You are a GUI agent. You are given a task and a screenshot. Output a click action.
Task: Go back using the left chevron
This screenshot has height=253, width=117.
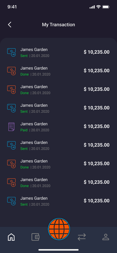[10, 25]
